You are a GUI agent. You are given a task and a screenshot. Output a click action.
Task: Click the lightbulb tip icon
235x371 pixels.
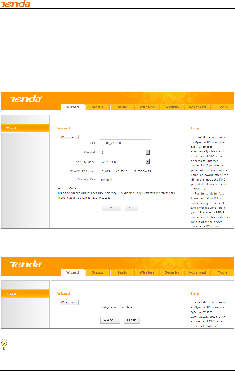tap(4, 344)
